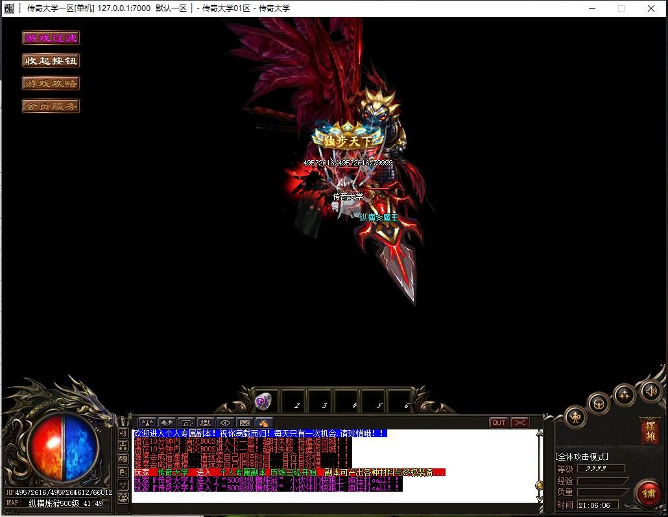Click the horse mount icon

point(264,422)
